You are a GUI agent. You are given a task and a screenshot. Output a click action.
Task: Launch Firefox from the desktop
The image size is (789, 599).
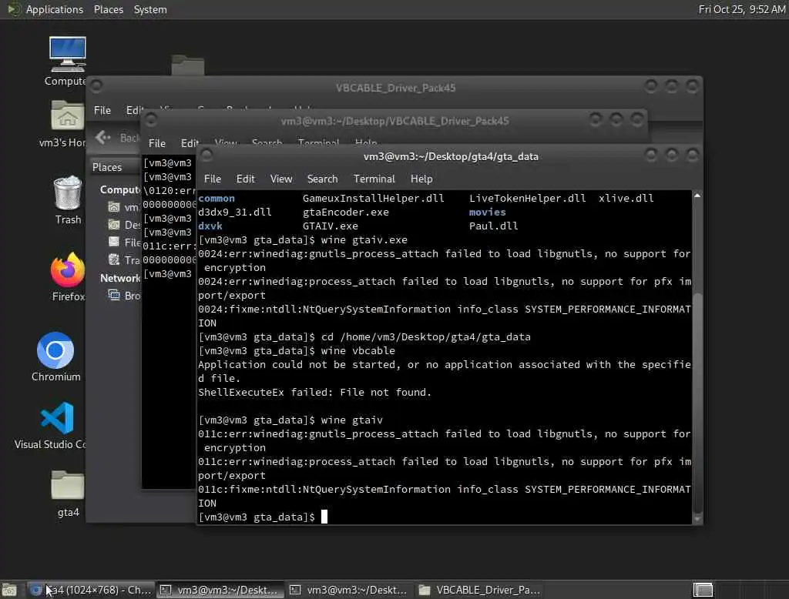(x=68, y=270)
